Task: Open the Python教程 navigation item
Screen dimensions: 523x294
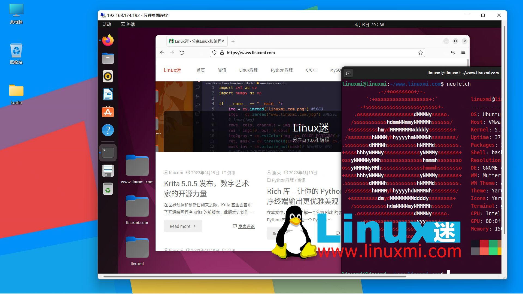Action: coord(282,70)
